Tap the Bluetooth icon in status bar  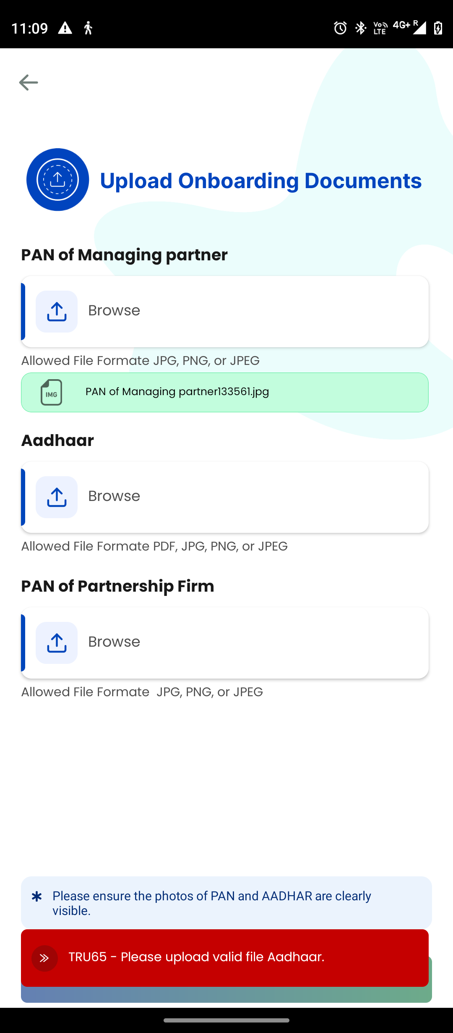click(x=360, y=28)
